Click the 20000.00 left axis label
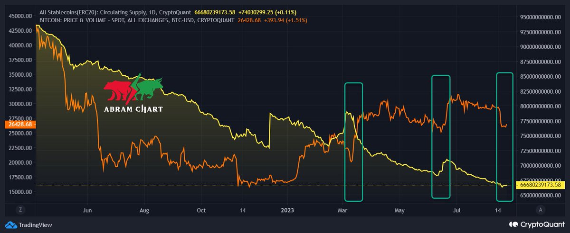This screenshot has width=570, height=233. point(20,162)
